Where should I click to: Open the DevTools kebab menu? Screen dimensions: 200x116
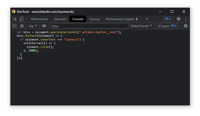click(x=186, y=19)
